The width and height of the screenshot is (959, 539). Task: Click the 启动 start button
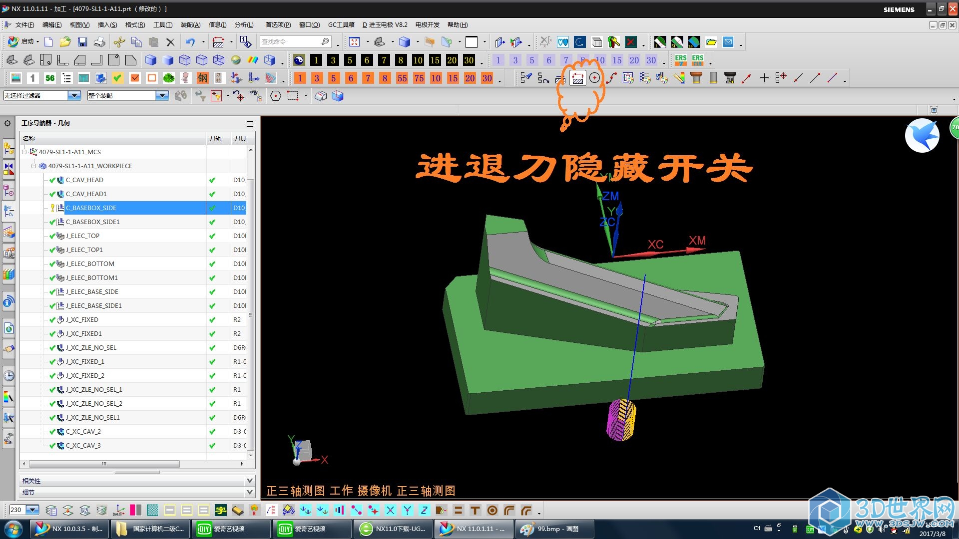click(x=22, y=41)
